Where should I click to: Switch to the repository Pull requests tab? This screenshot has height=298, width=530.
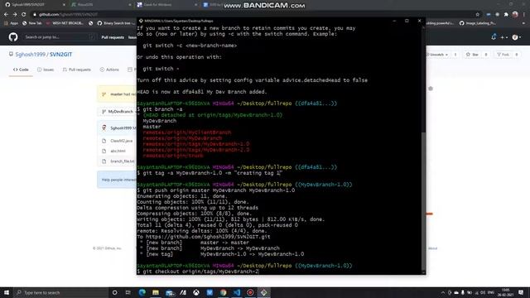[x=77, y=70]
